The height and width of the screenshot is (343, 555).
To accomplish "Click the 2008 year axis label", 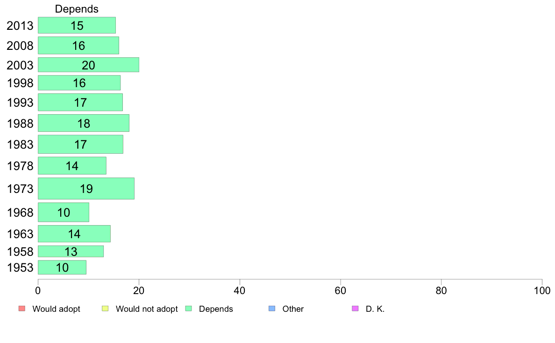I will 20,46.
